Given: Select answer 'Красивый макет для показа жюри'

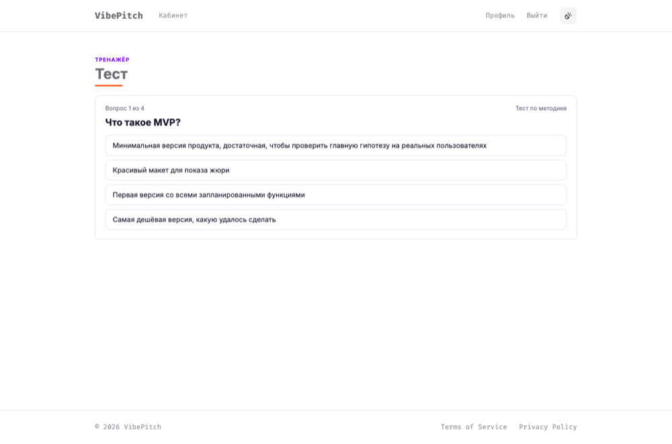Looking at the screenshot, I should [x=336, y=170].
